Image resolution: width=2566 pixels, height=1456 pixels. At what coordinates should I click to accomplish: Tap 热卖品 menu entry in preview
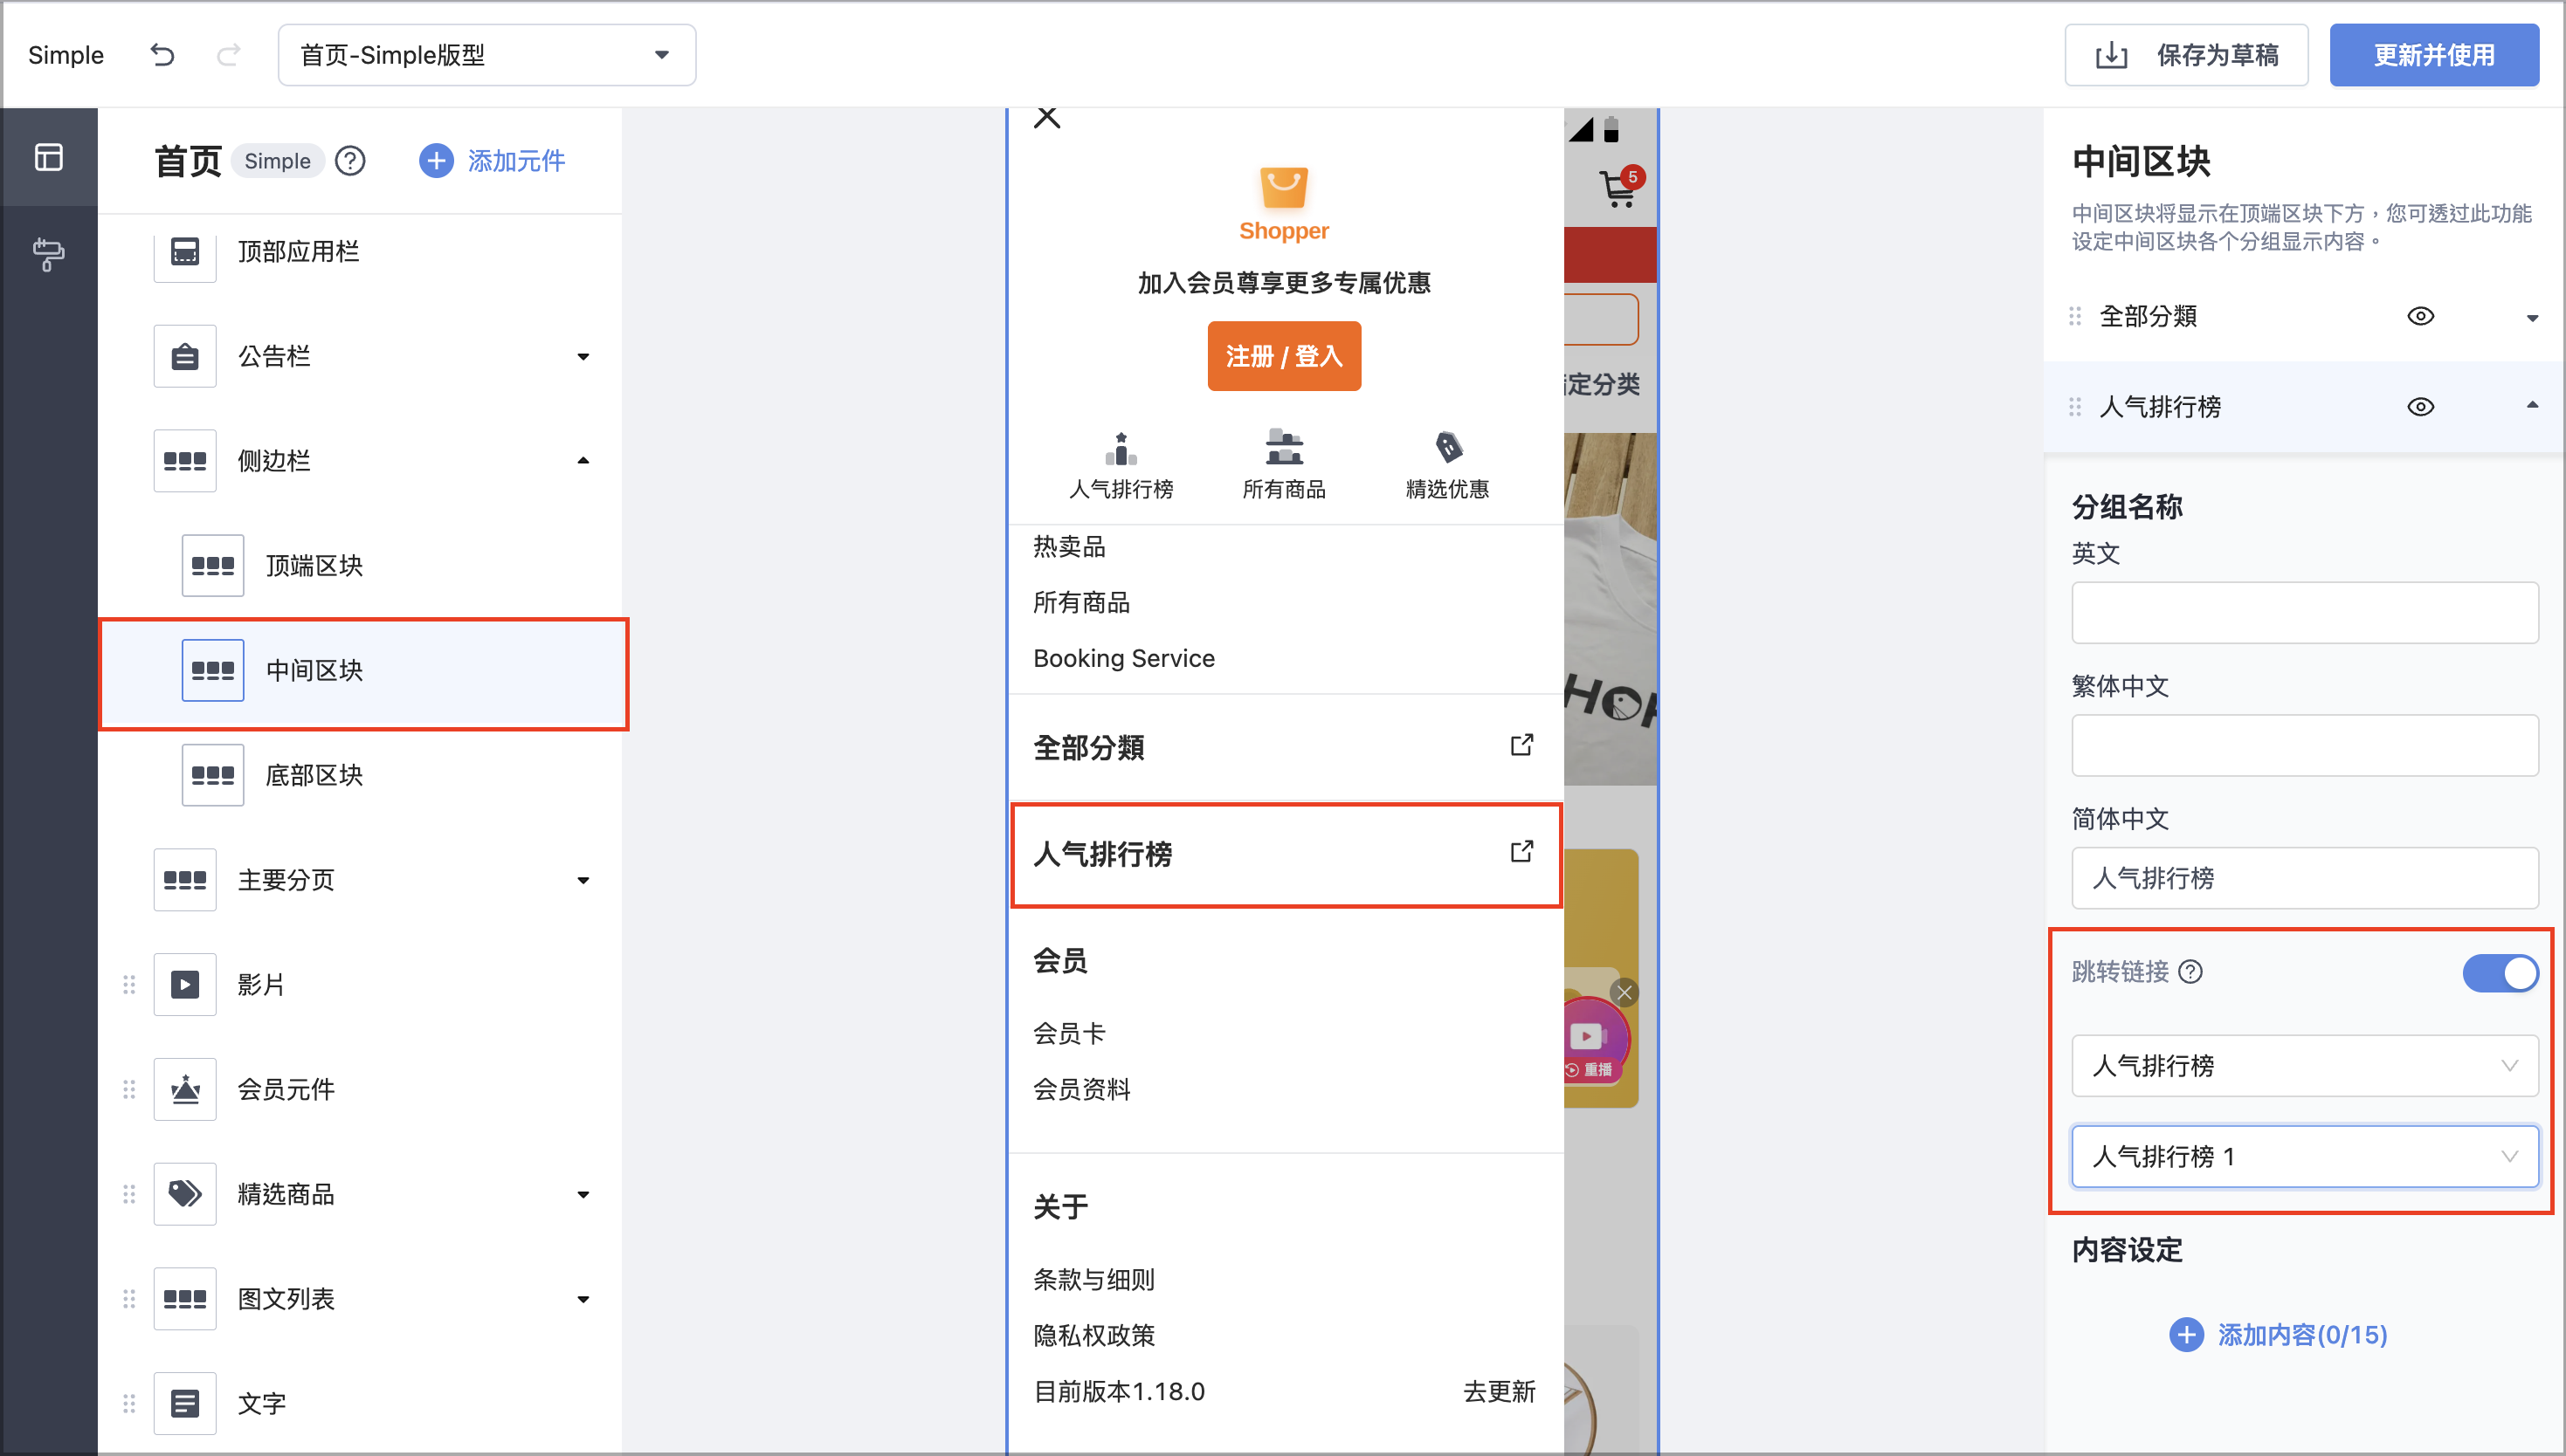pyautogui.click(x=1069, y=547)
